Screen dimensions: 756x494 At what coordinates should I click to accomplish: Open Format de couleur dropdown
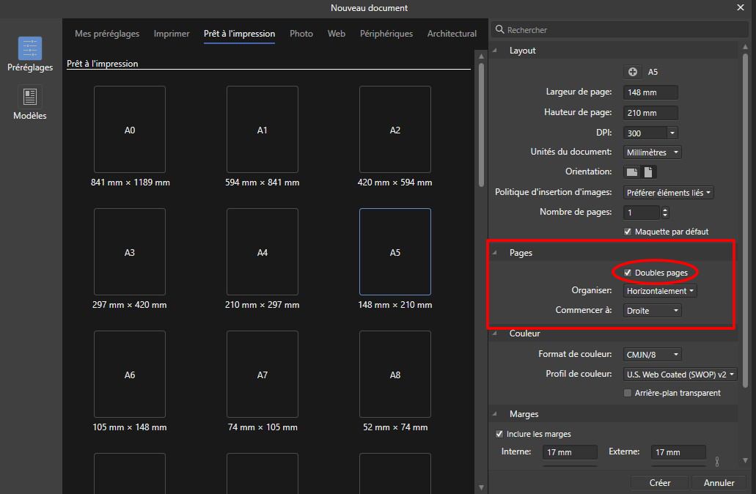[x=653, y=354]
